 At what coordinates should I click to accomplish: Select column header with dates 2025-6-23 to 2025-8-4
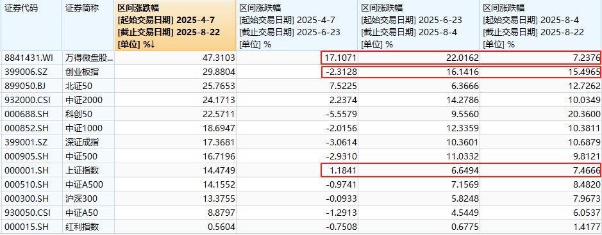coord(419,25)
